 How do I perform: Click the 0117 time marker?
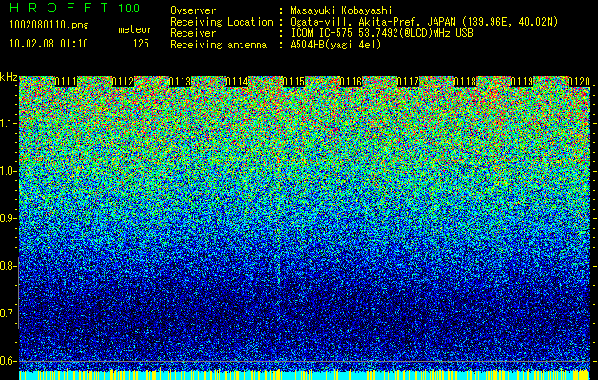click(408, 82)
